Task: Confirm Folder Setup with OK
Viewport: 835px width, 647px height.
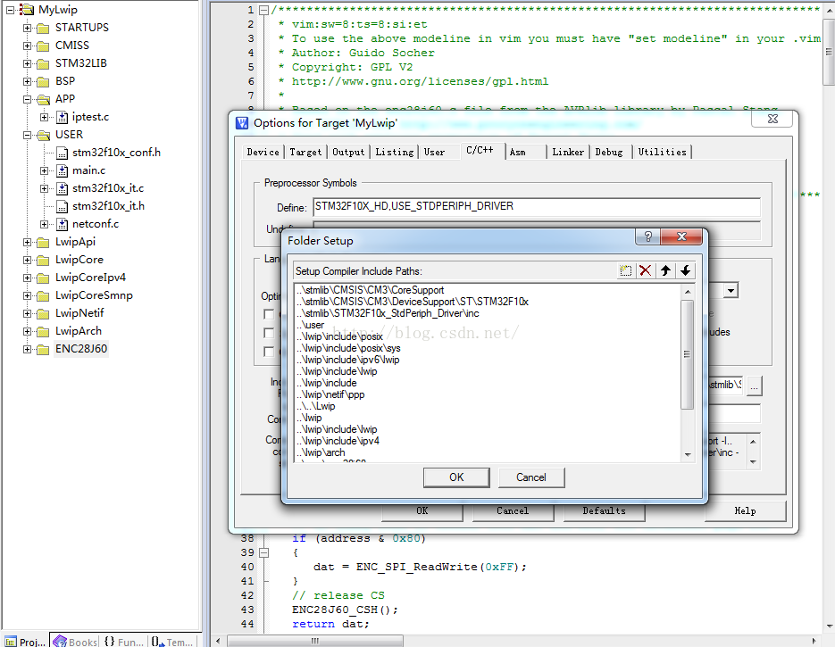Action: (x=456, y=477)
